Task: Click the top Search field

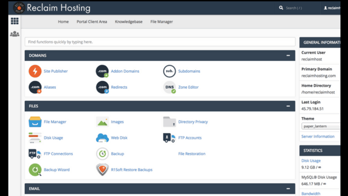Action: click(x=294, y=8)
